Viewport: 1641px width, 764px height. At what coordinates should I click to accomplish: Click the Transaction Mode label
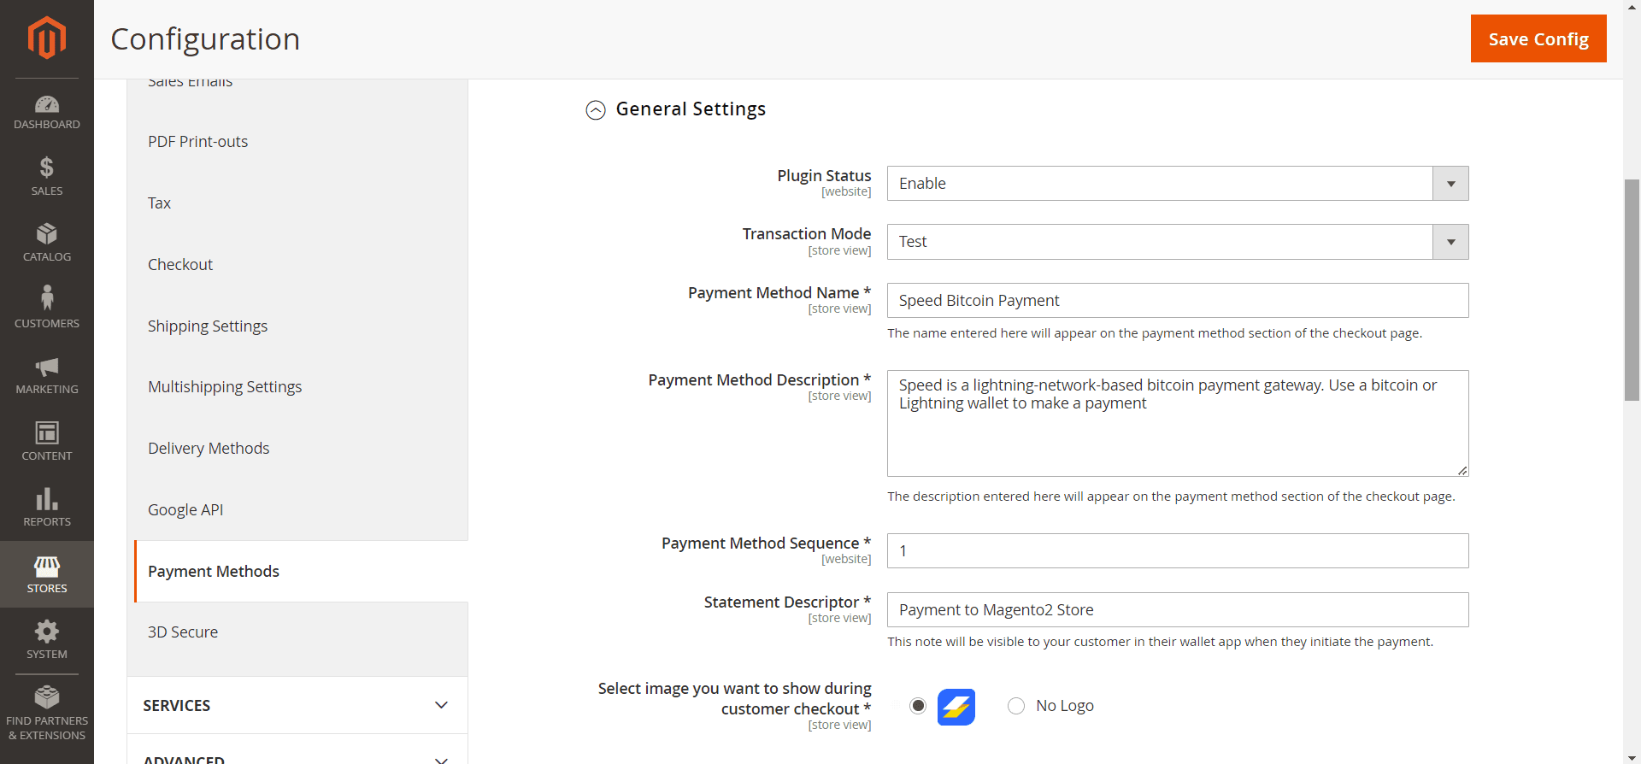pyautogui.click(x=806, y=234)
